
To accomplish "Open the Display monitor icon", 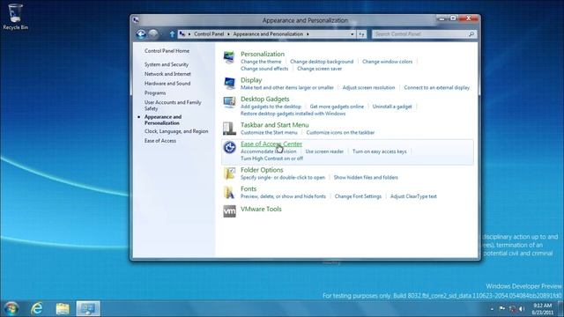I will pos(229,83).
